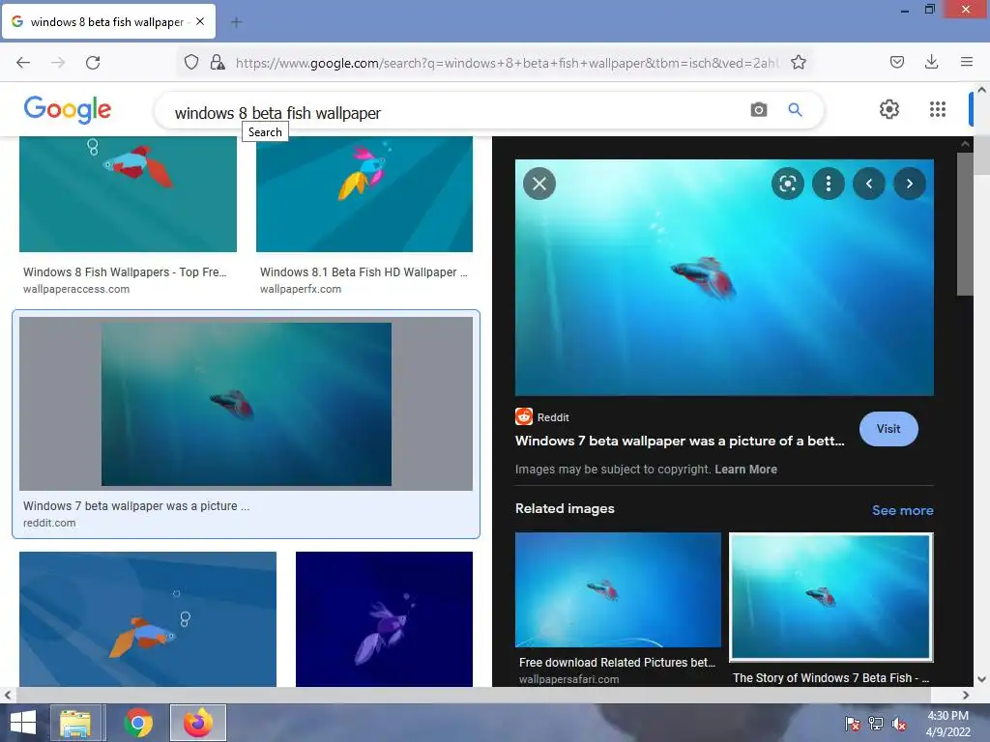Visit the Reddit source page
The width and height of the screenshot is (990, 742).
888,429
